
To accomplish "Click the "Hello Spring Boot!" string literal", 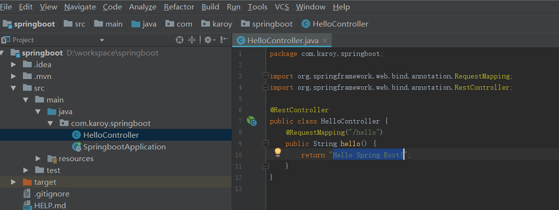I will click(x=369, y=155).
